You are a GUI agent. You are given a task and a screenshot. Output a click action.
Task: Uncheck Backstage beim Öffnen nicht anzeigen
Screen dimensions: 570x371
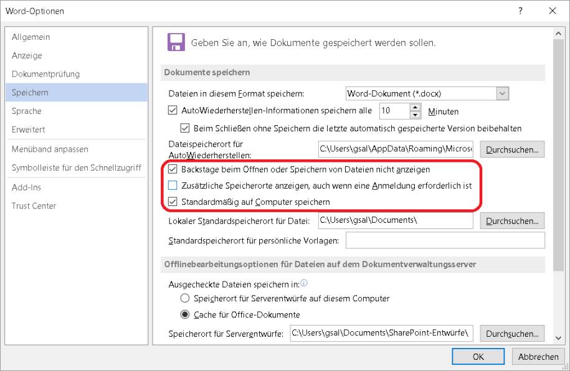tap(173, 169)
